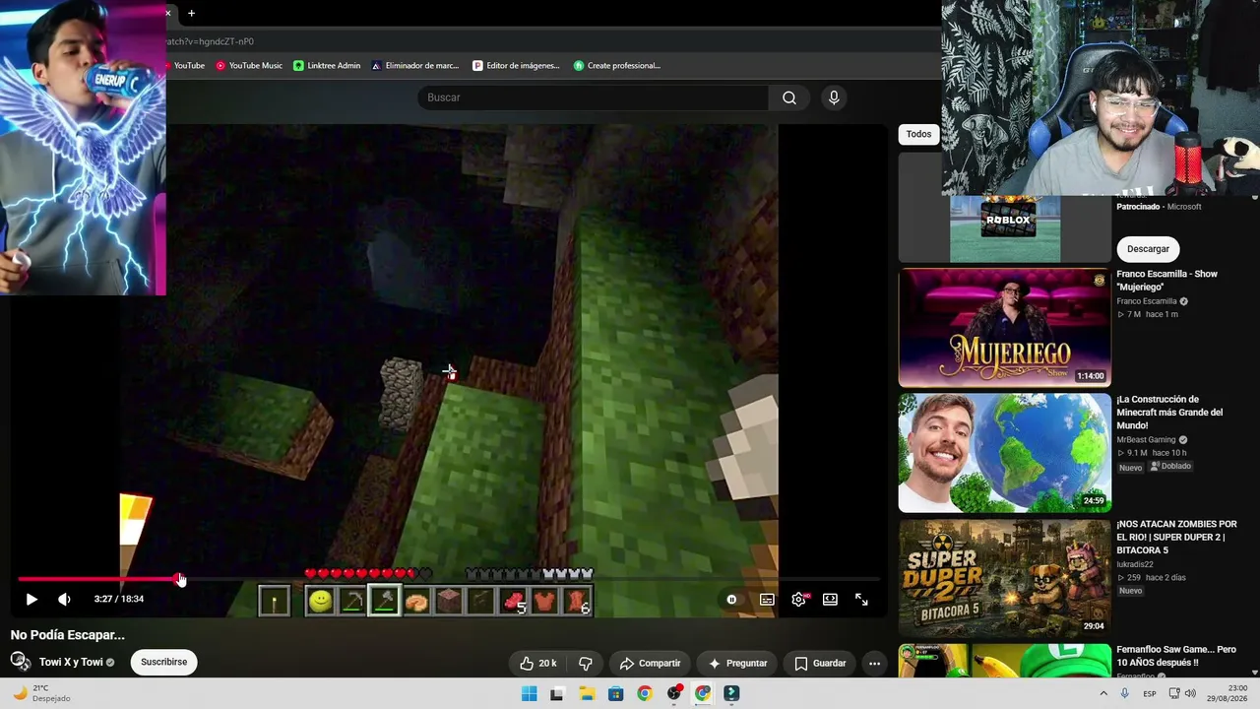The width and height of the screenshot is (1260, 709).
Task: Open the clock and date showing 23:00
Action: pyautogui.click(x=1228, y=693)
